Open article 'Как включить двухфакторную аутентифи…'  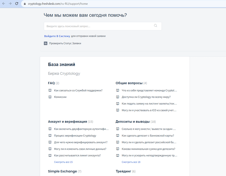pyautogui.click(x=81, y=129)
